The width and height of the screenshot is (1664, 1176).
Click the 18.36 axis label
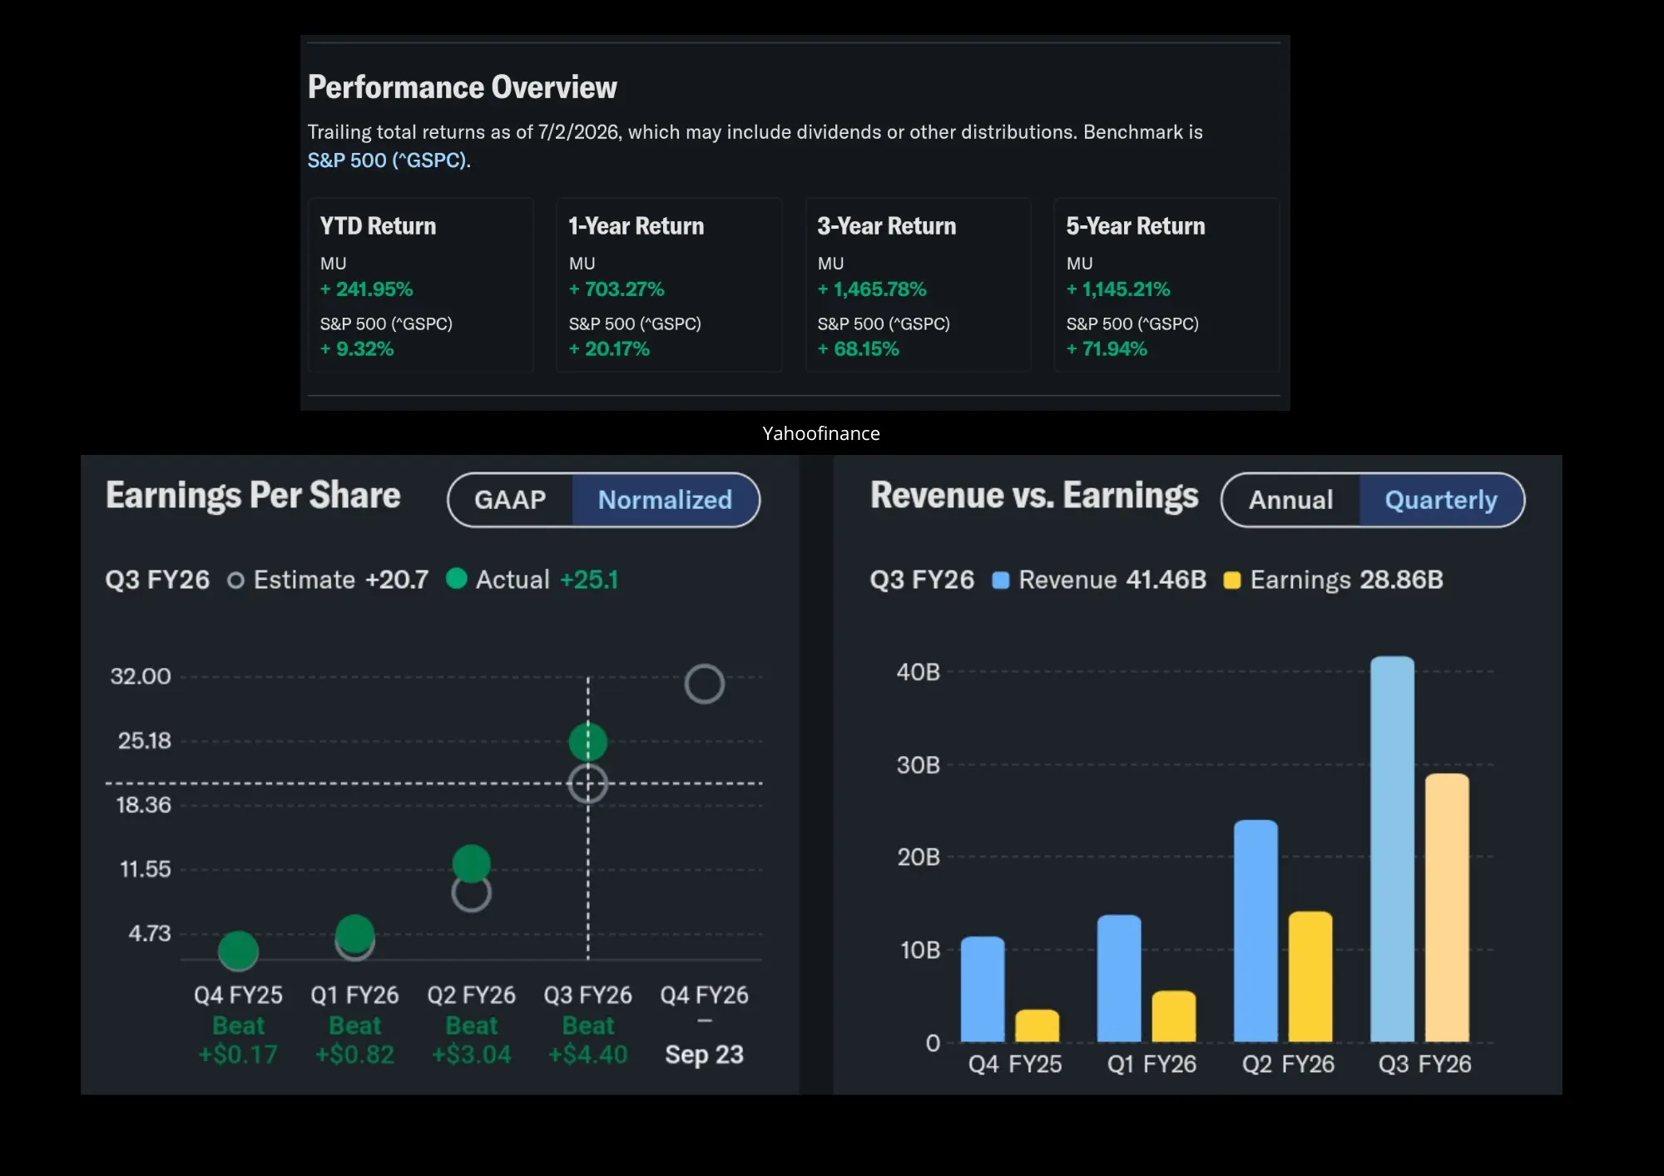tap(144, 805)
